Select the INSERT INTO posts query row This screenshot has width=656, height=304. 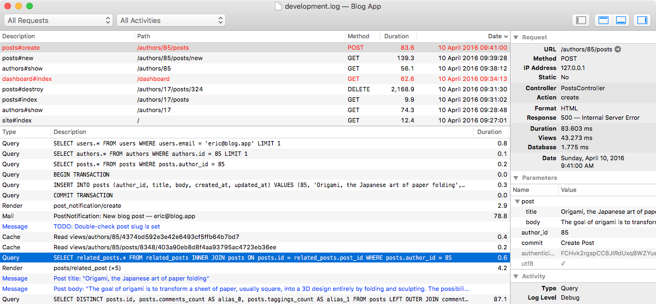[x=255, y=185]
